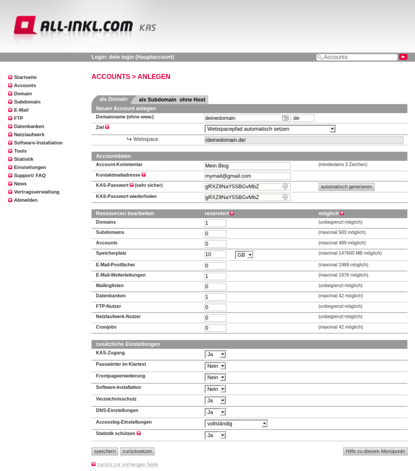Click the red search submit arrow button
Image resolution: width=415 pixels, height=471 pixels.
403,57
